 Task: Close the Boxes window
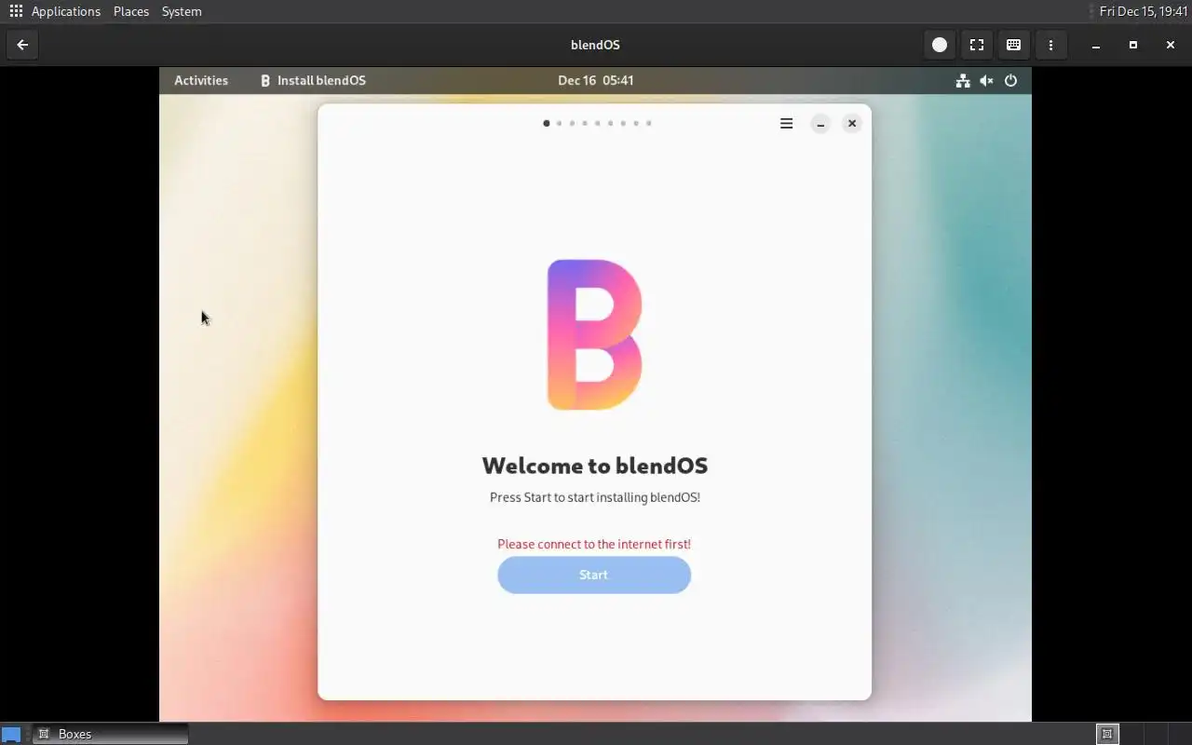1171,45
